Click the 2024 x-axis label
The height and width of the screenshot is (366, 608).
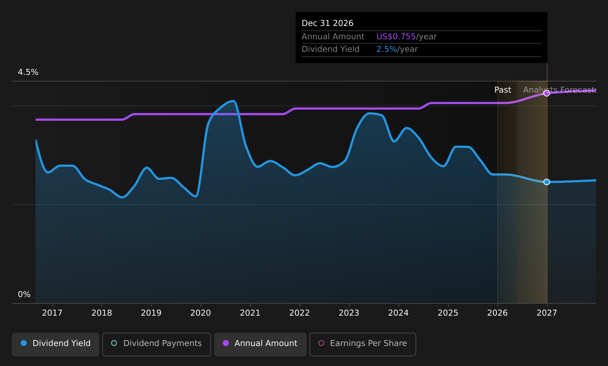pyautogui.click(x=398, y=313)
